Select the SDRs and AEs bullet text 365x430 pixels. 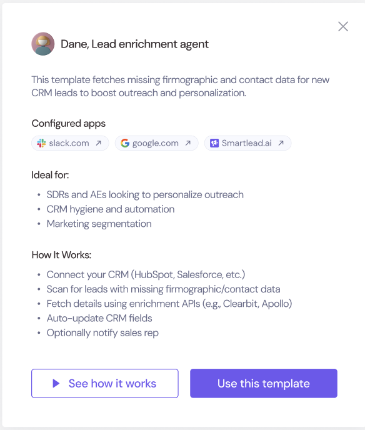point(145,195)
